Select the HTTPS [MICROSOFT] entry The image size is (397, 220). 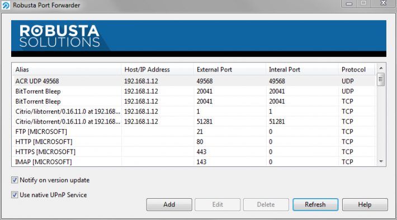click(193, 152)
